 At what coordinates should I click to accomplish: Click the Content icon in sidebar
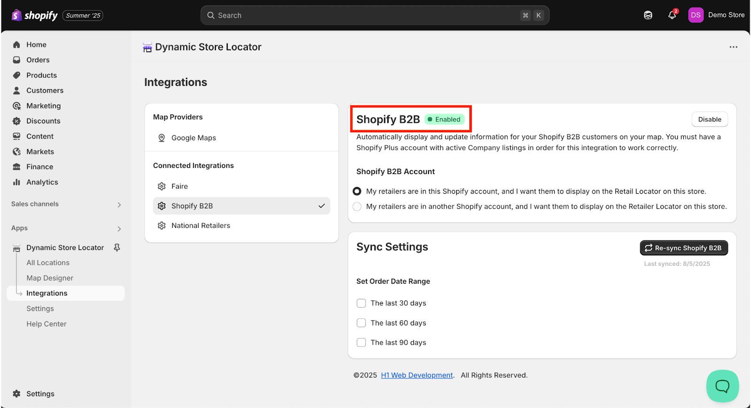[x=16, y=136]
